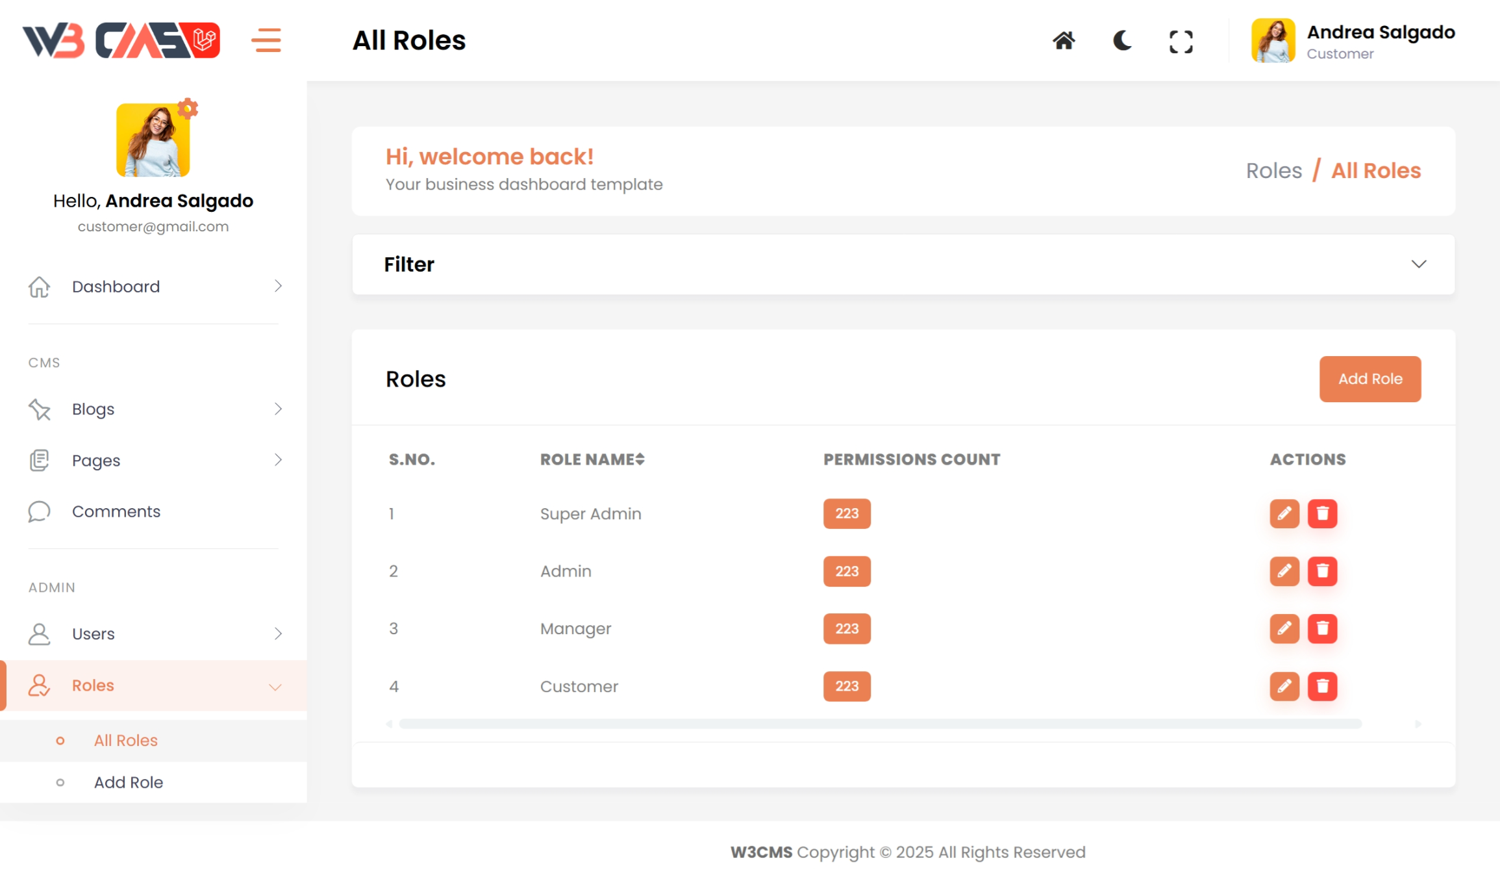Delete the Customer role
Screen dimensions: 1500x883
pyautogui.click(x=1322, y=686)
